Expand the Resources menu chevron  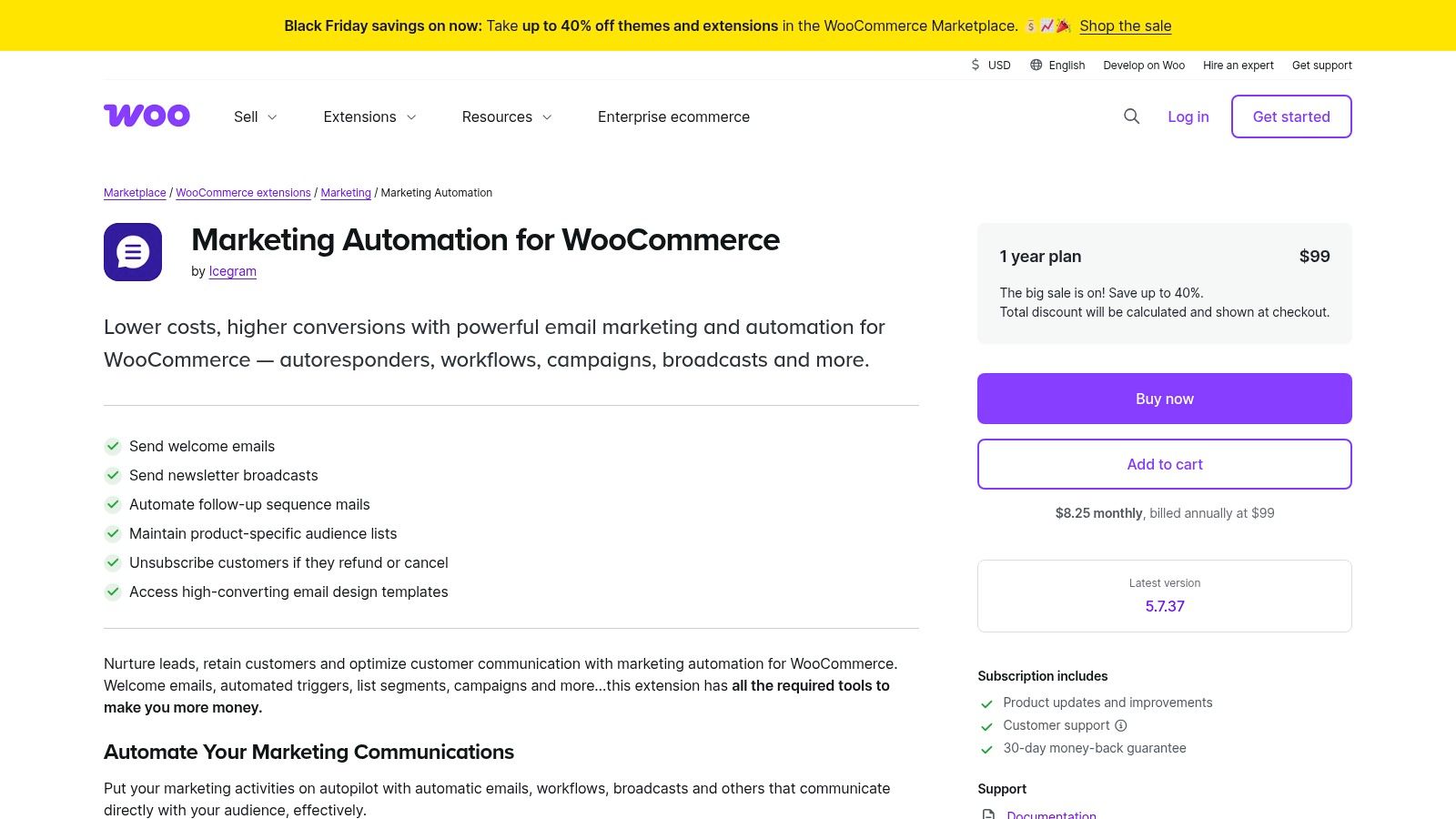(547, 117)
